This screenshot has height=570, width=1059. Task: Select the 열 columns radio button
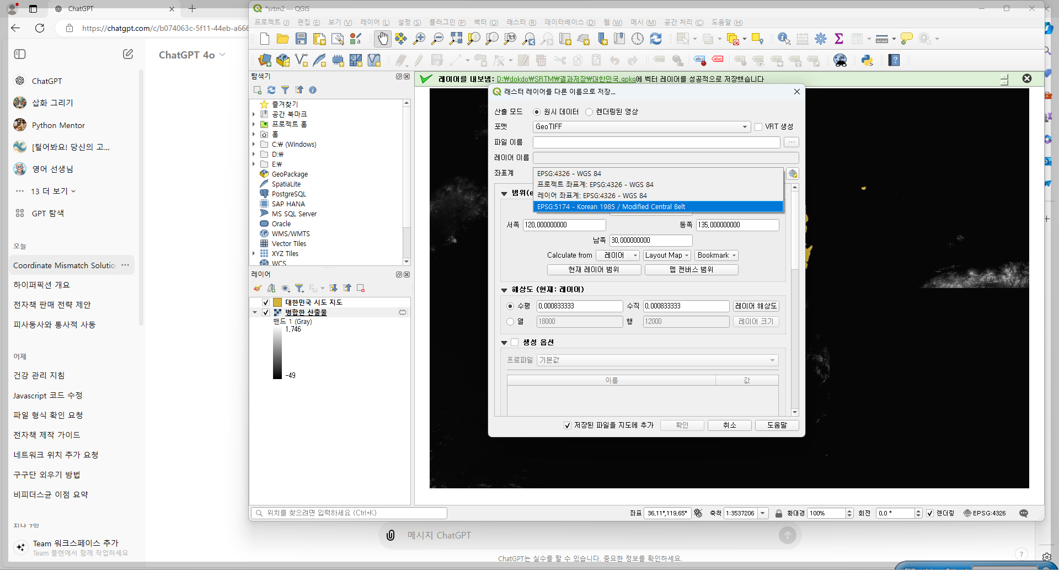coord(510,322)
